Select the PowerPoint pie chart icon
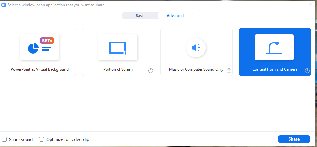The width and height of the screenshot is (317, 147). (x=33, y=48)
